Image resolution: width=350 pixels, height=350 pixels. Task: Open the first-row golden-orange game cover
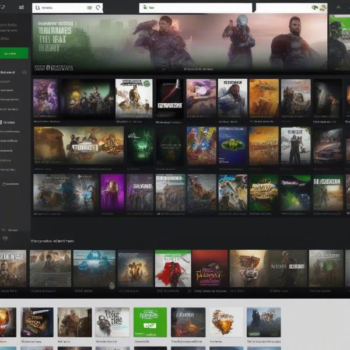pos(264,99)
